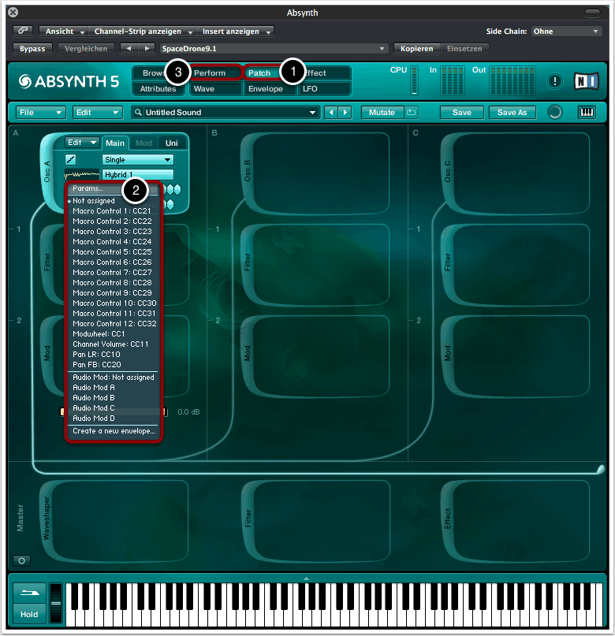Click the Mutate button
The image size is (615, 636).
point(382,113)
